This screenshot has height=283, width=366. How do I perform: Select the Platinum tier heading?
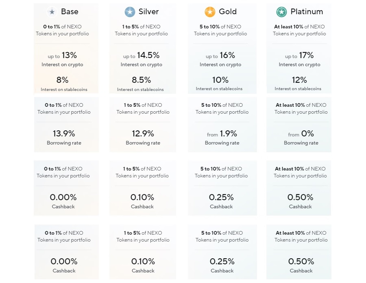(307, 11)
